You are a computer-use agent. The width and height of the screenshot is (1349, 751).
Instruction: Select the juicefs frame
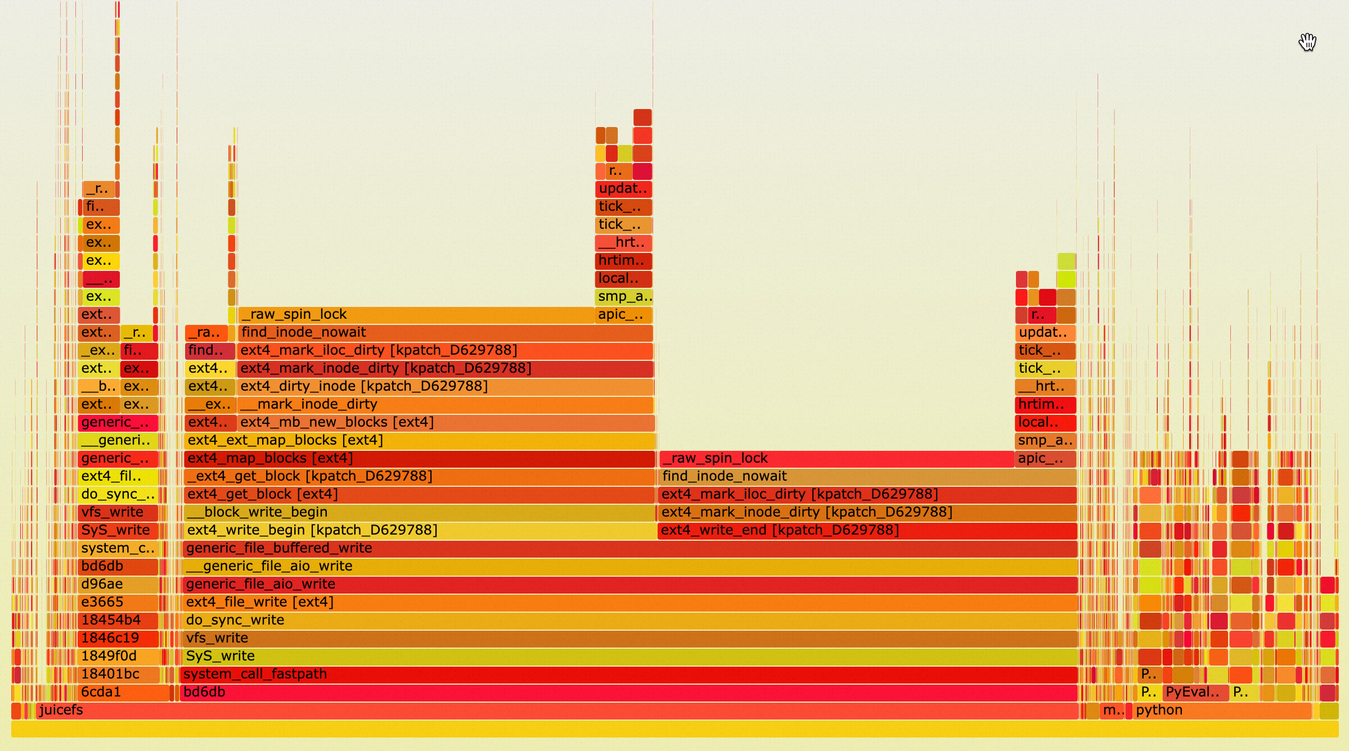pos(557,711)
